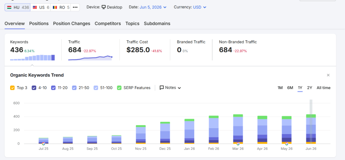This screenshot has height=160, width=345.
Task: Set chart range to 1Y
Action: coord(300,87)
